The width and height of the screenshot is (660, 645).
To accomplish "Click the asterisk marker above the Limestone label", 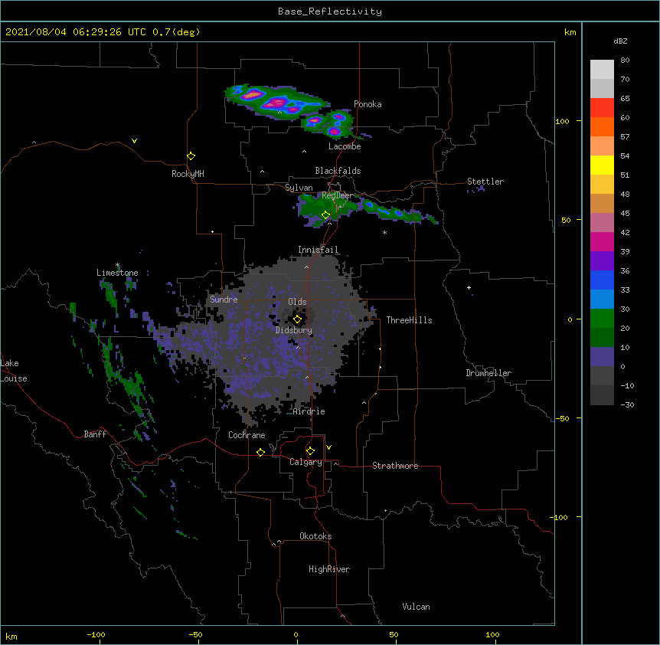I will click(117, 265).
